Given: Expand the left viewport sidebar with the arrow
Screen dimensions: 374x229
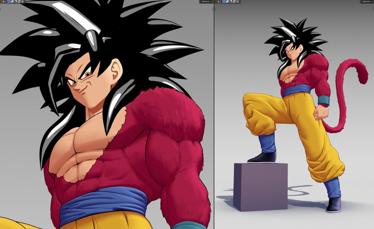Looking at the screenshot, I should pyautogui.click(x=213, y=9).
